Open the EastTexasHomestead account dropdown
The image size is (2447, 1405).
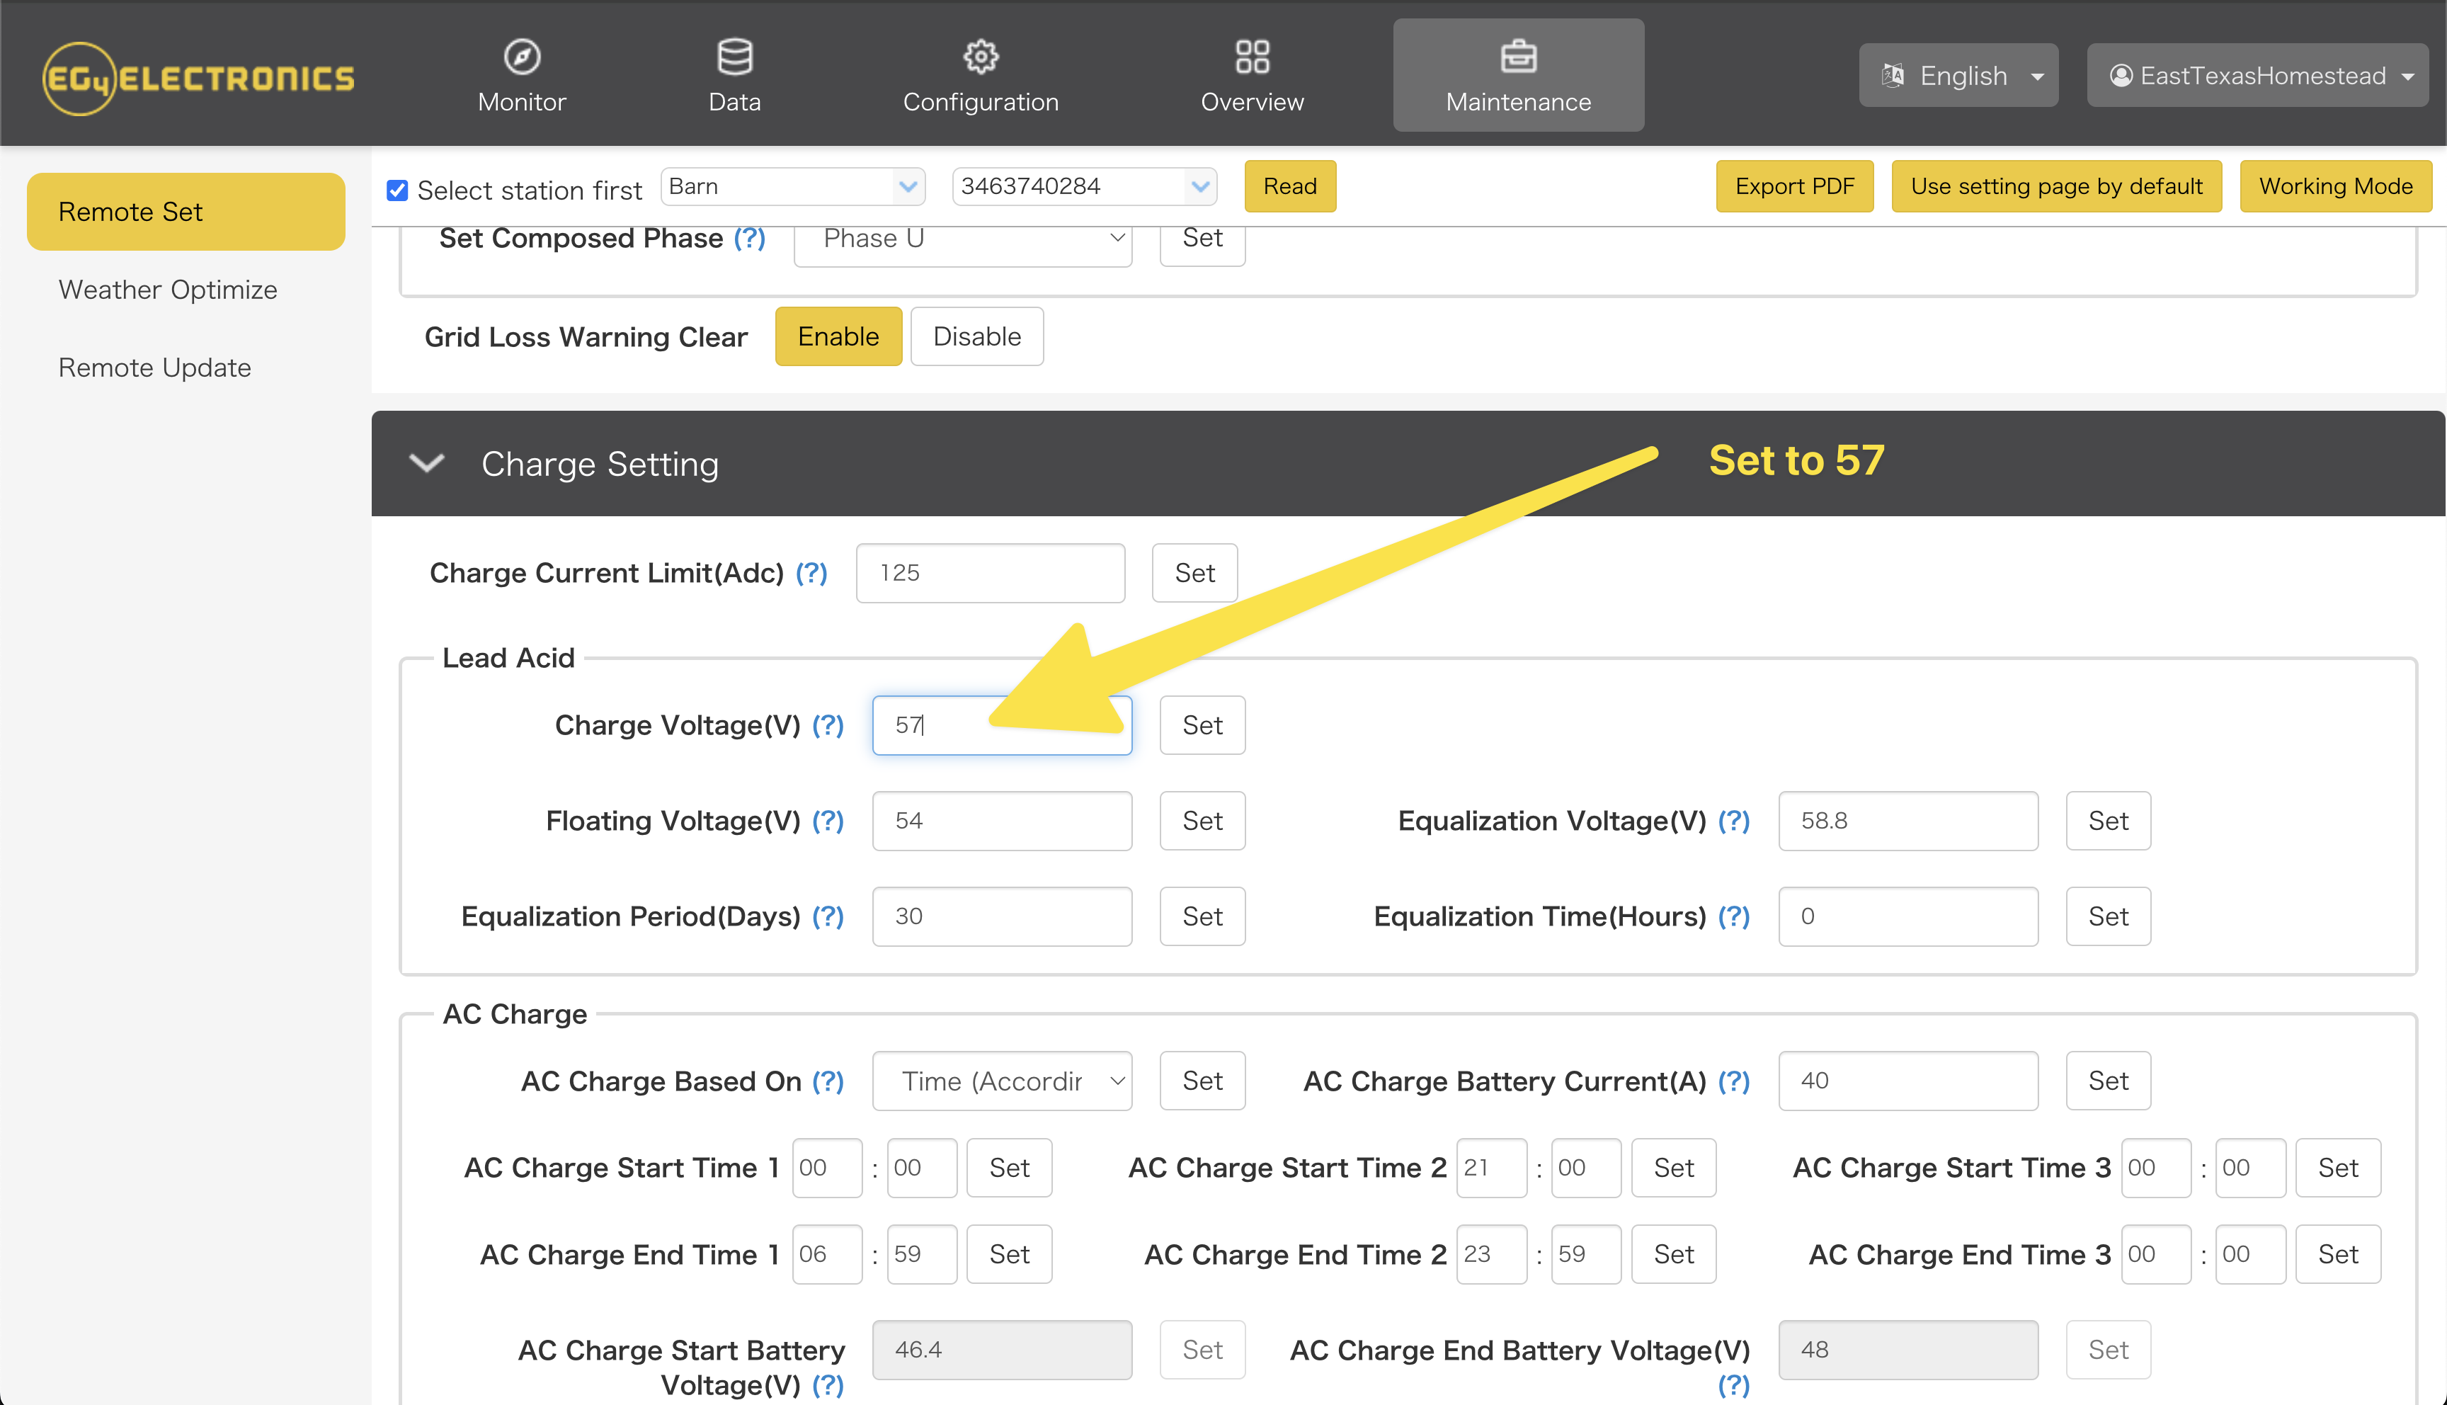2257,75
